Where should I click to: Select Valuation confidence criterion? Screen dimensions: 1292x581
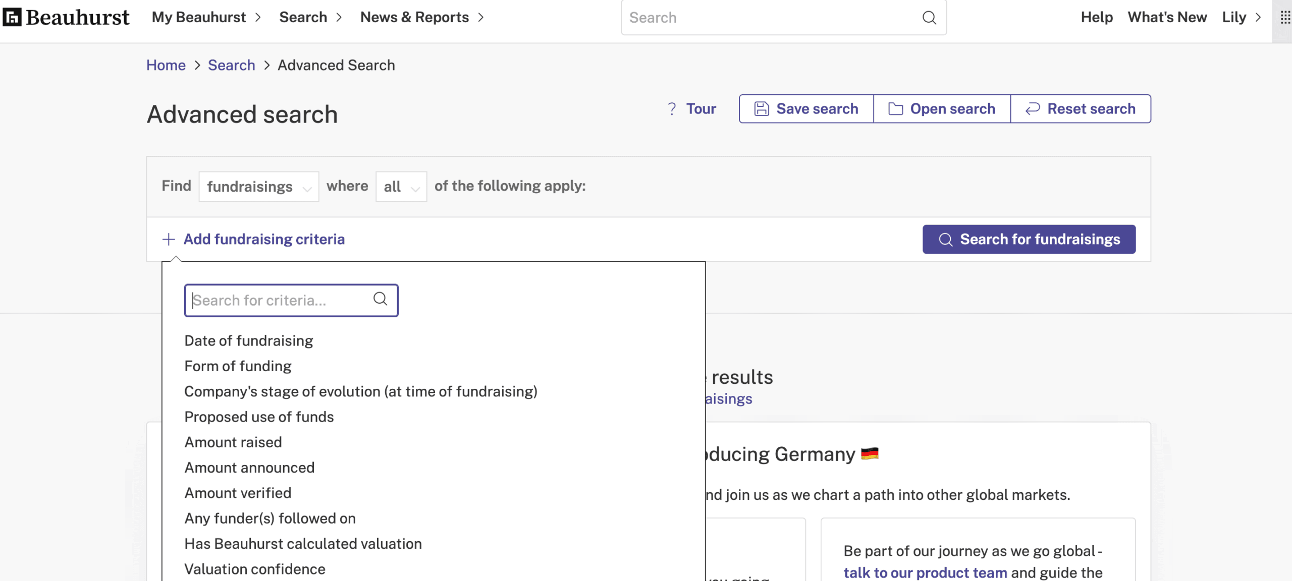[255, 569]
